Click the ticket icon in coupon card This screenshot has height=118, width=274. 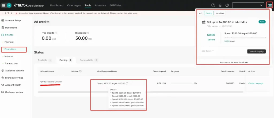point(204,22)
